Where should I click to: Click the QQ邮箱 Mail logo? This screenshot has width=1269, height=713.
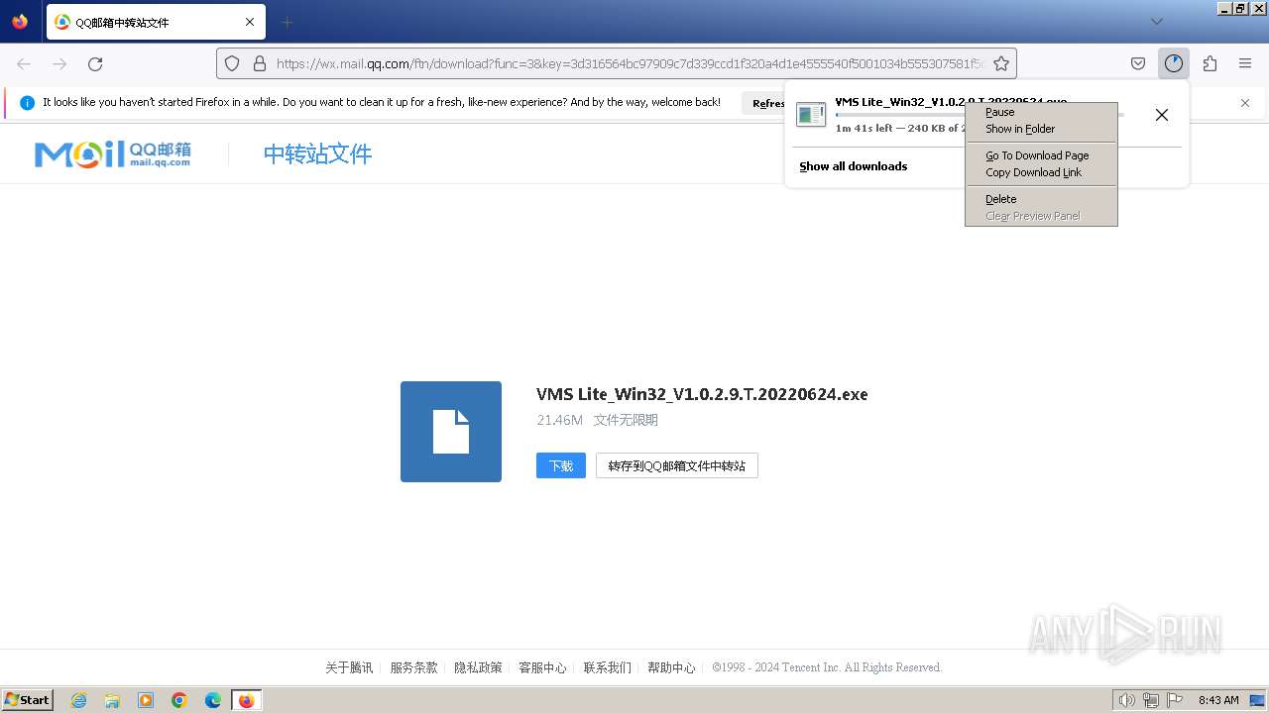click(113, 153)
